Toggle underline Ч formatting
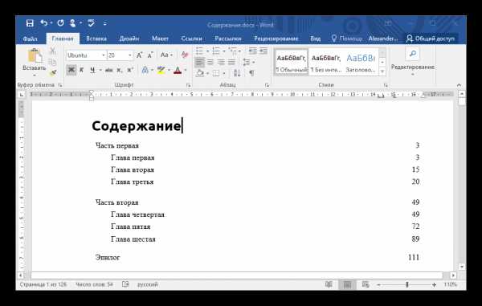Image resolution: width=482 pixels, height=306 pixels. pos(92,71)
